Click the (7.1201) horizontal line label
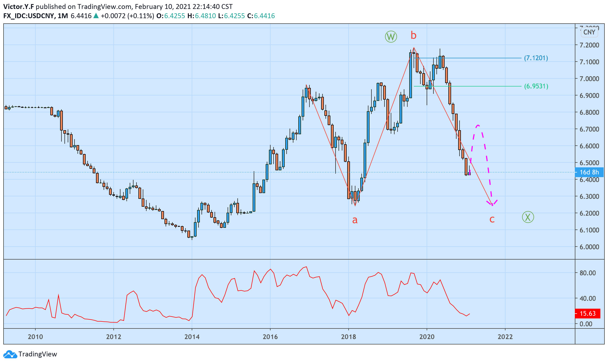Image resolution: width=608 pixels, height=364 pixels. pos(536,58)
